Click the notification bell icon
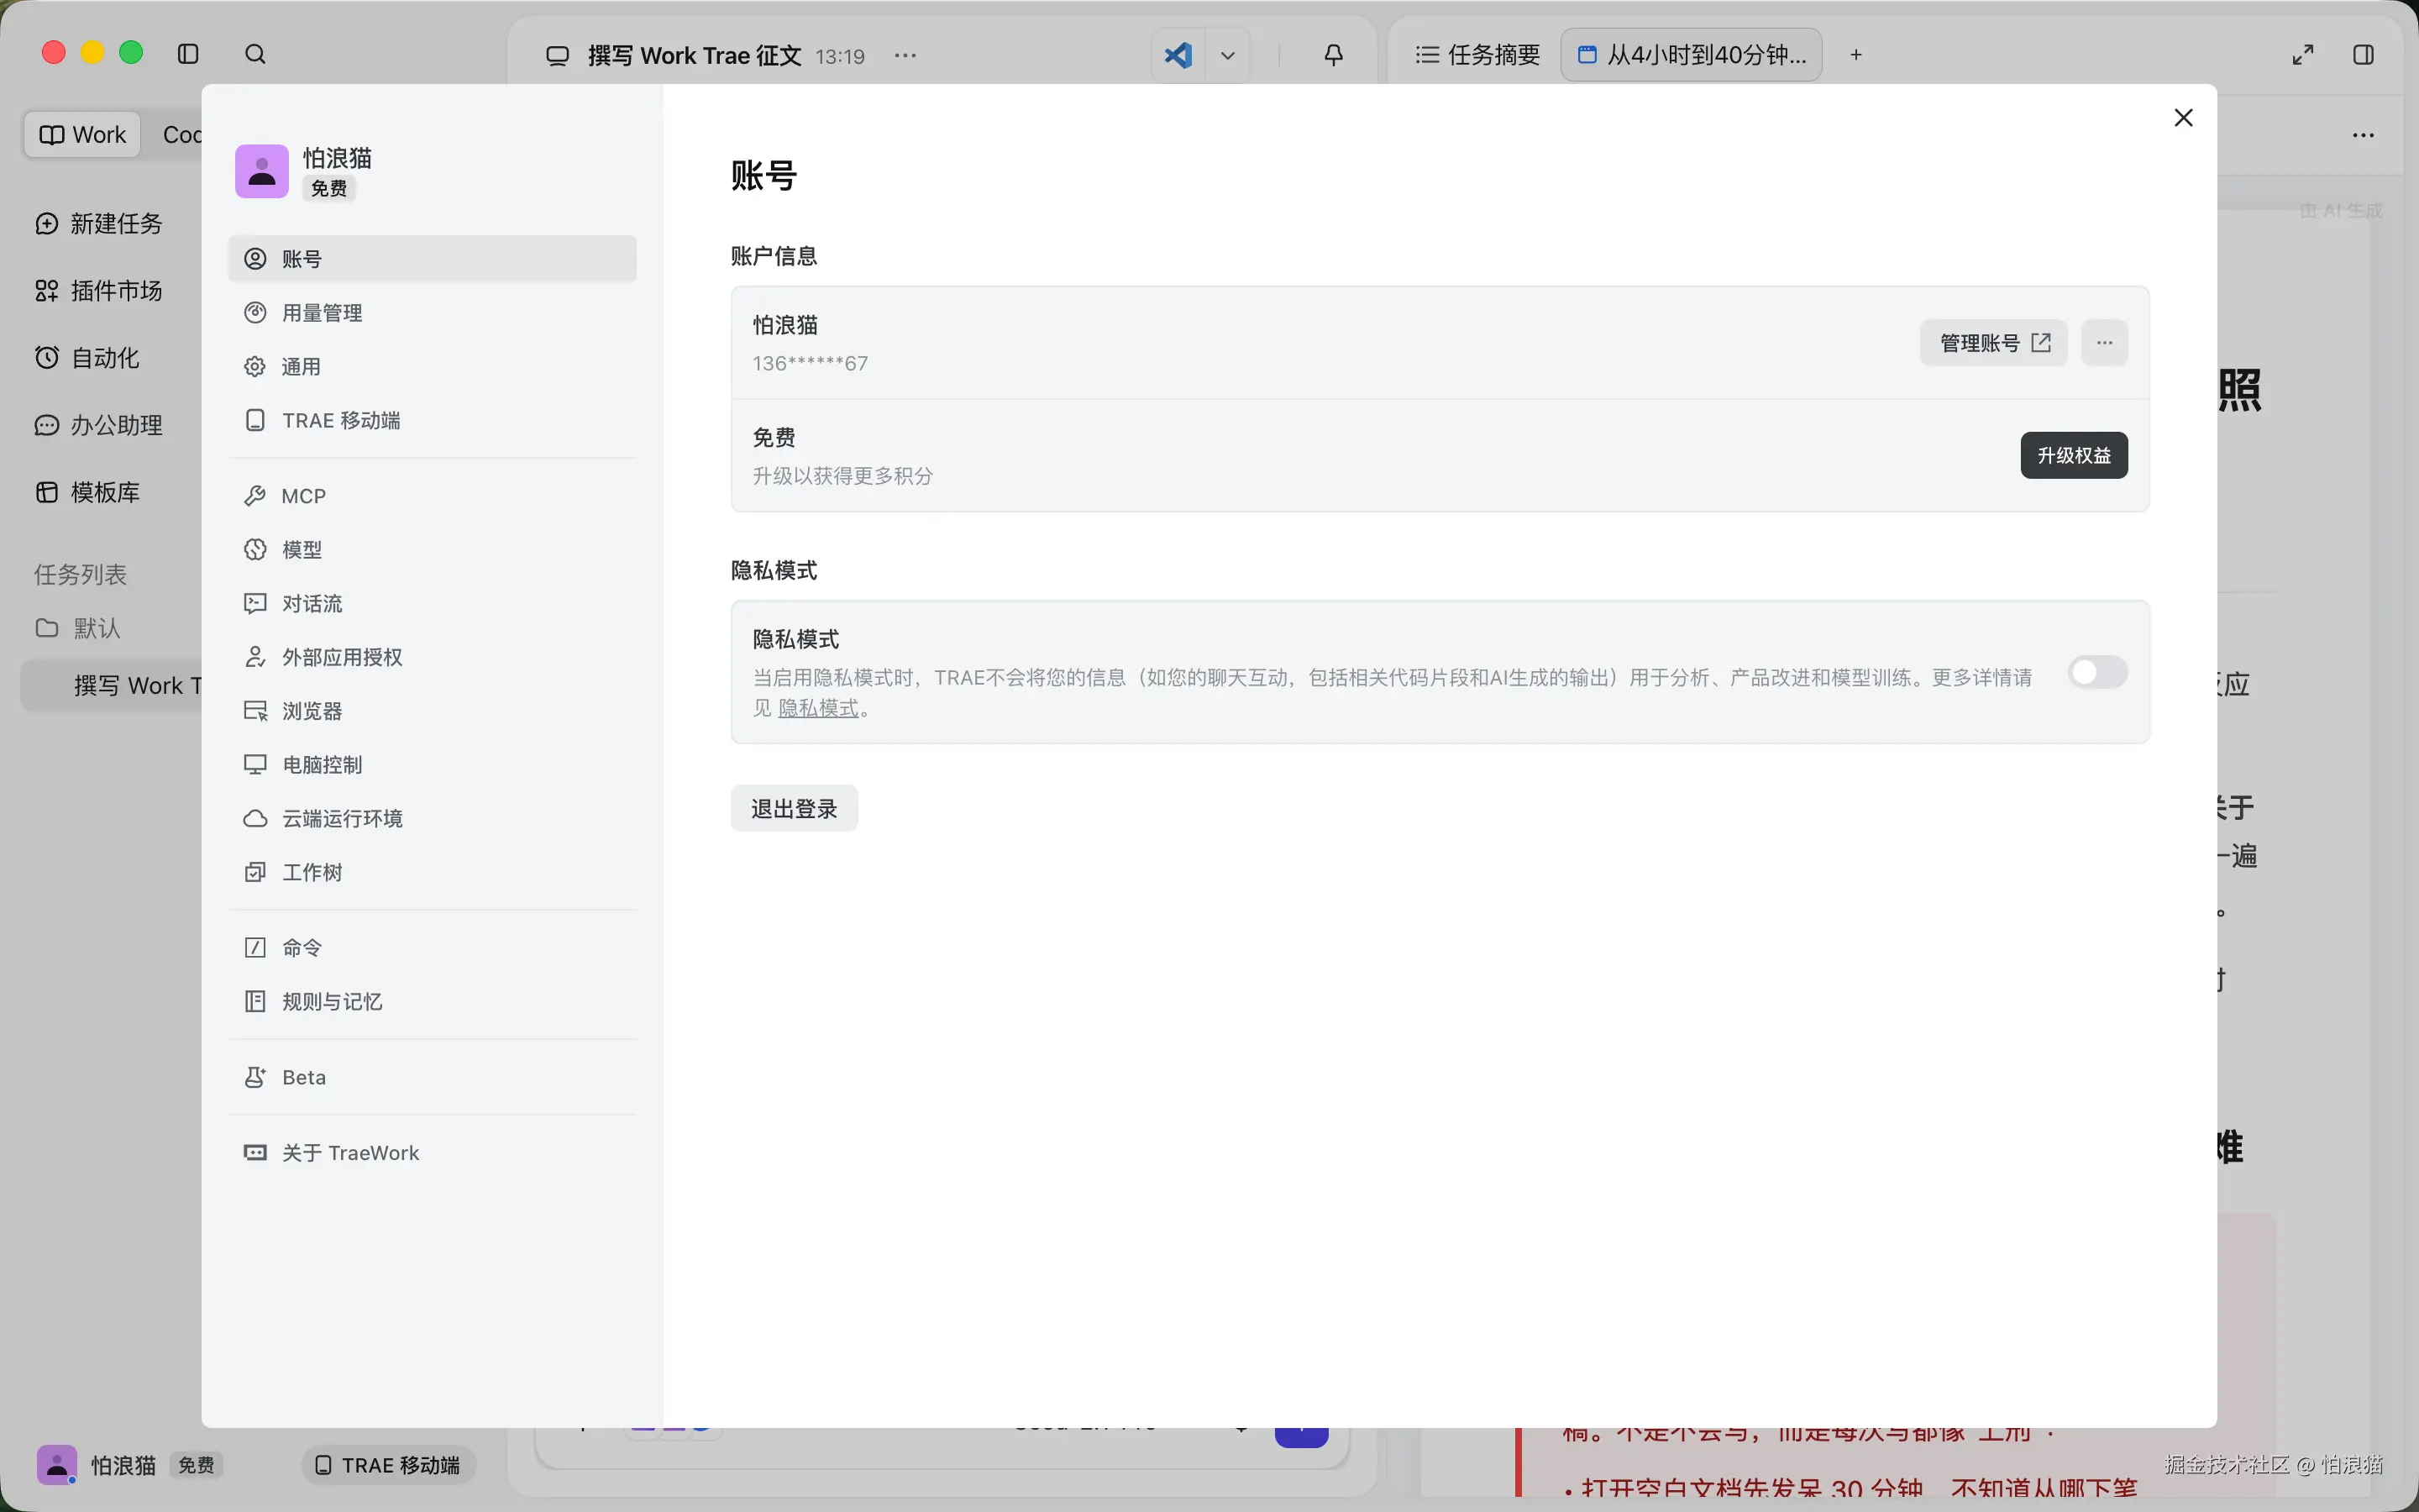Image resolution: width=2419 pixels, height=1512 pixels. pyautogui.click(x=1334, y=55)
